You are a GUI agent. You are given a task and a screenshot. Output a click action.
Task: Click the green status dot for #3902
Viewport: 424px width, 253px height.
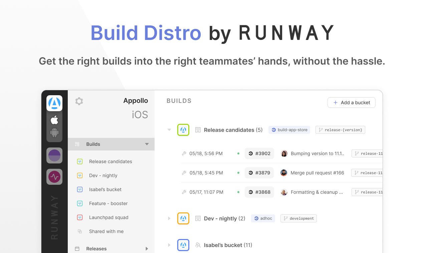(x=238, y=153)
